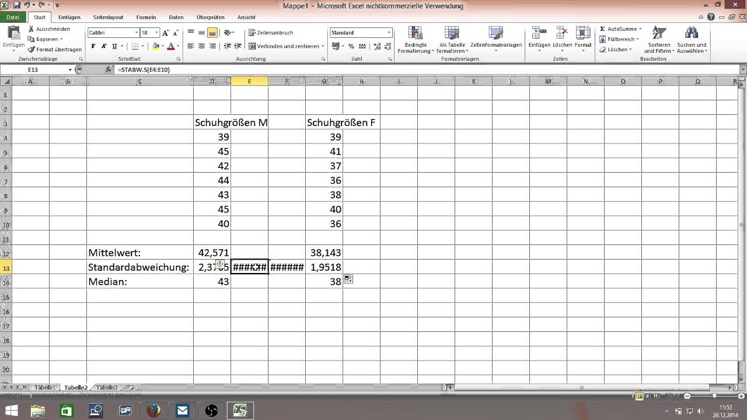Click Verbinden und zentrieren

click(284, 46)
